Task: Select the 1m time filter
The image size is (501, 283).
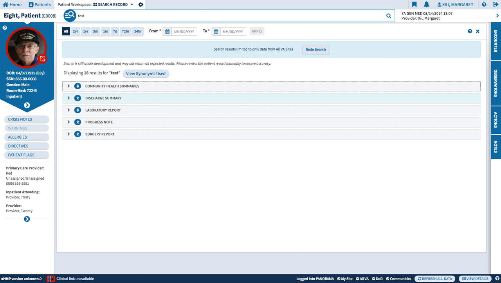Action: tap(106, 31)
